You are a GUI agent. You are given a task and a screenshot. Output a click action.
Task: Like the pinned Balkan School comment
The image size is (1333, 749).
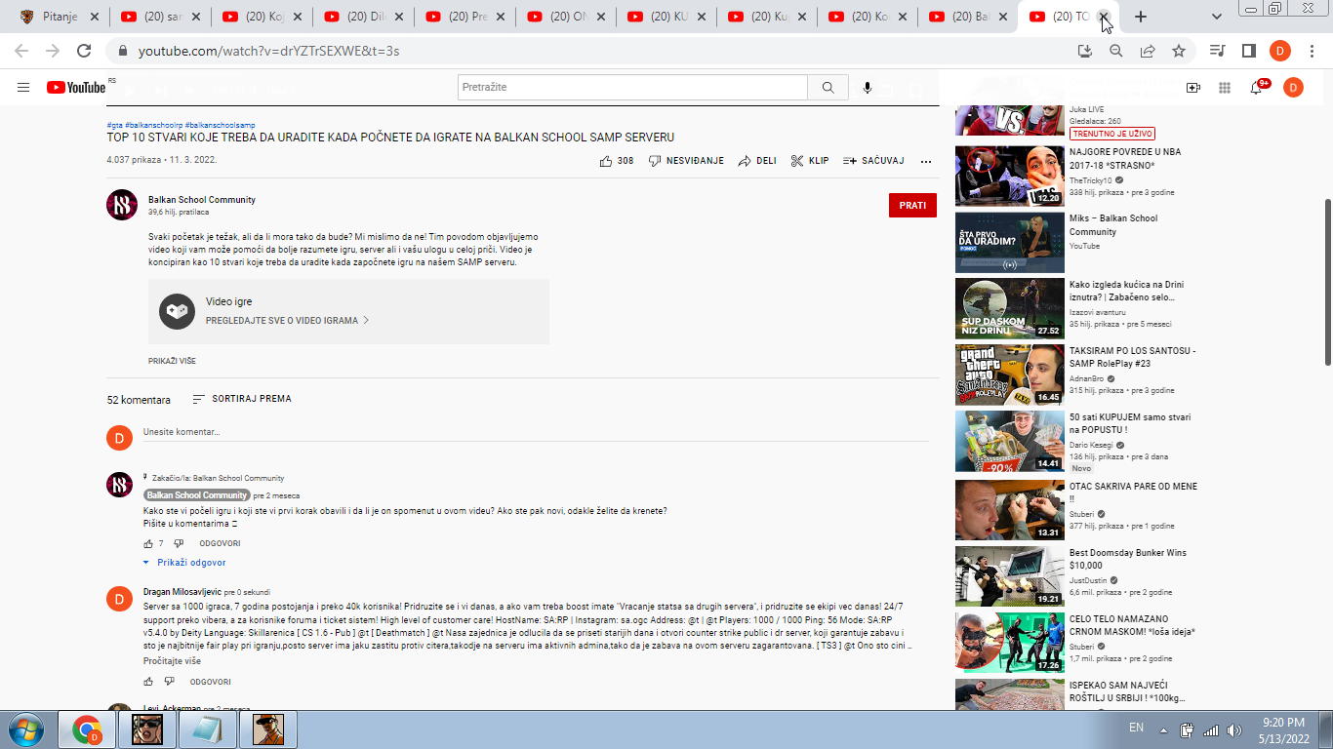point(148,543)
